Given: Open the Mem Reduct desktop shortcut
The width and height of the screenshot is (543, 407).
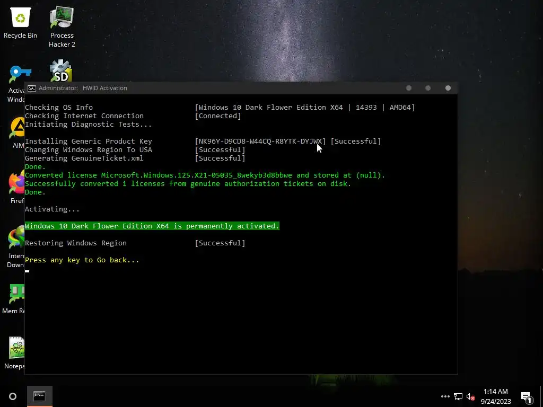Looking at the screenshot, I should pyautogui.click(x=13, y=299).
